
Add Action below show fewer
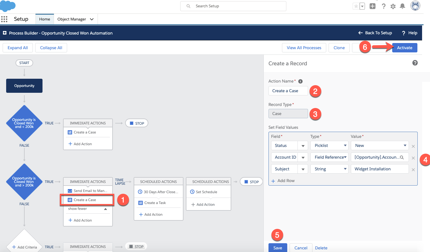click(80, 220)
